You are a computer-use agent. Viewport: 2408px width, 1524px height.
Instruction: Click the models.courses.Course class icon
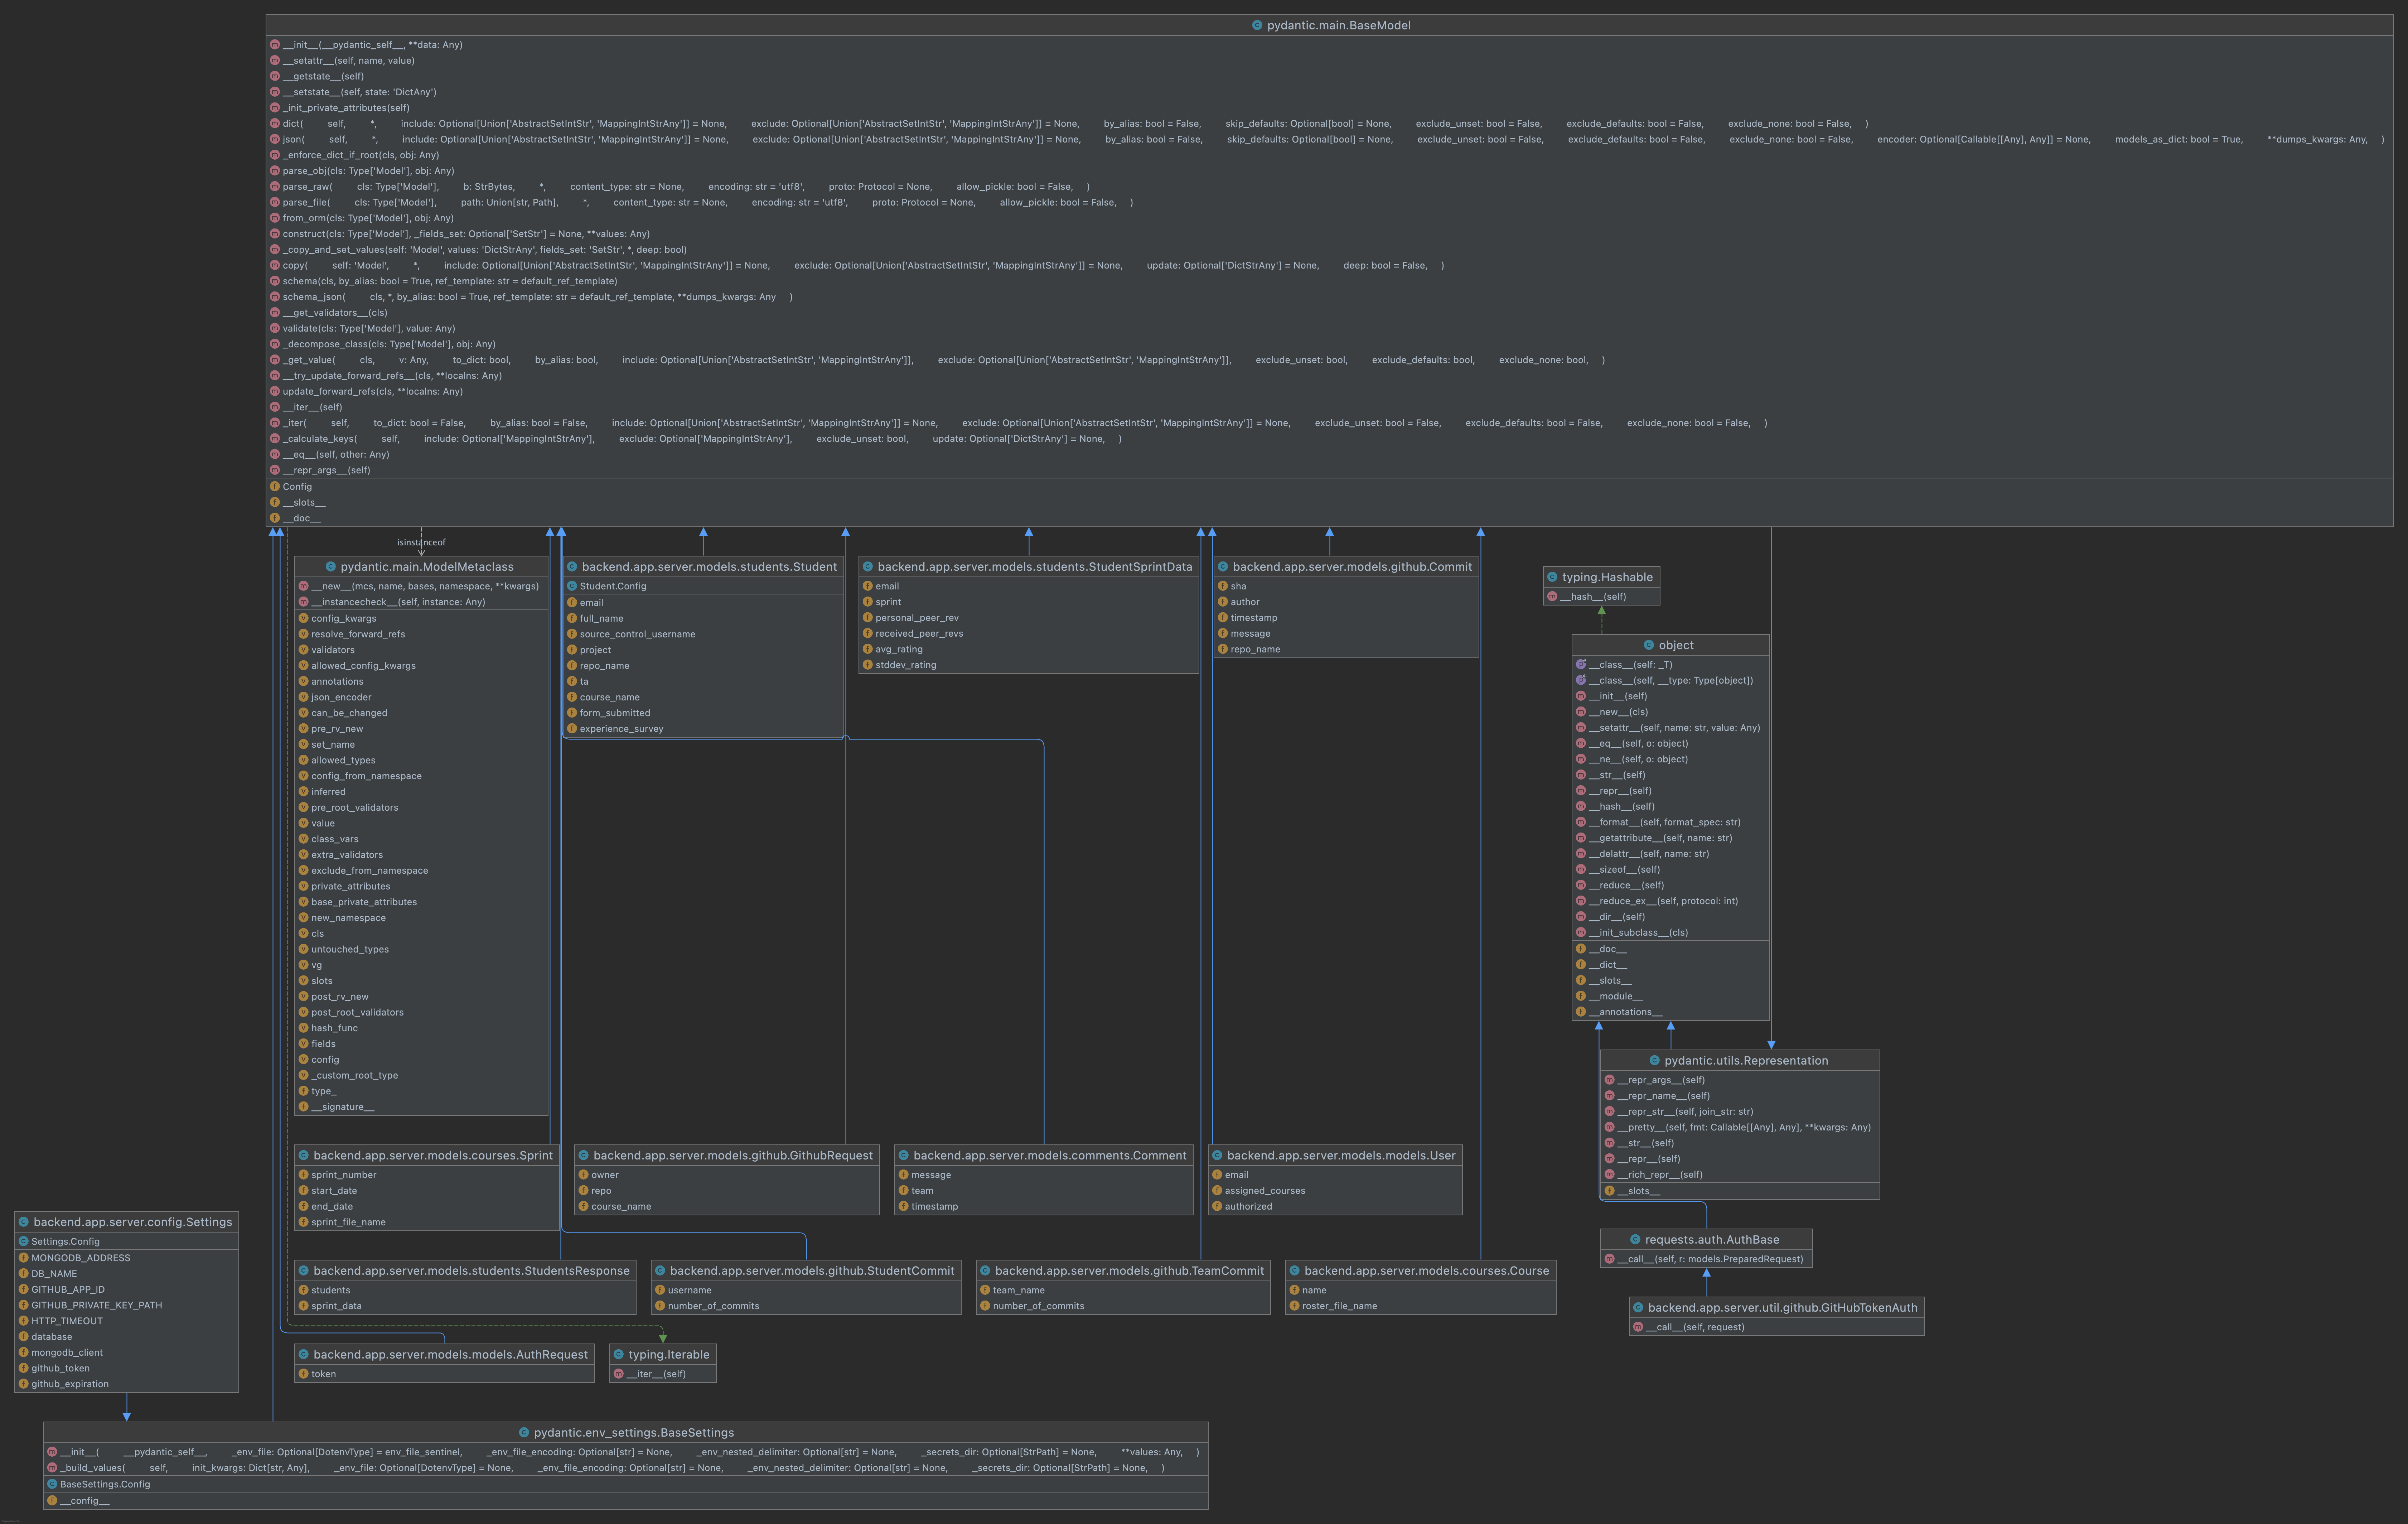pos(1294,1271)
